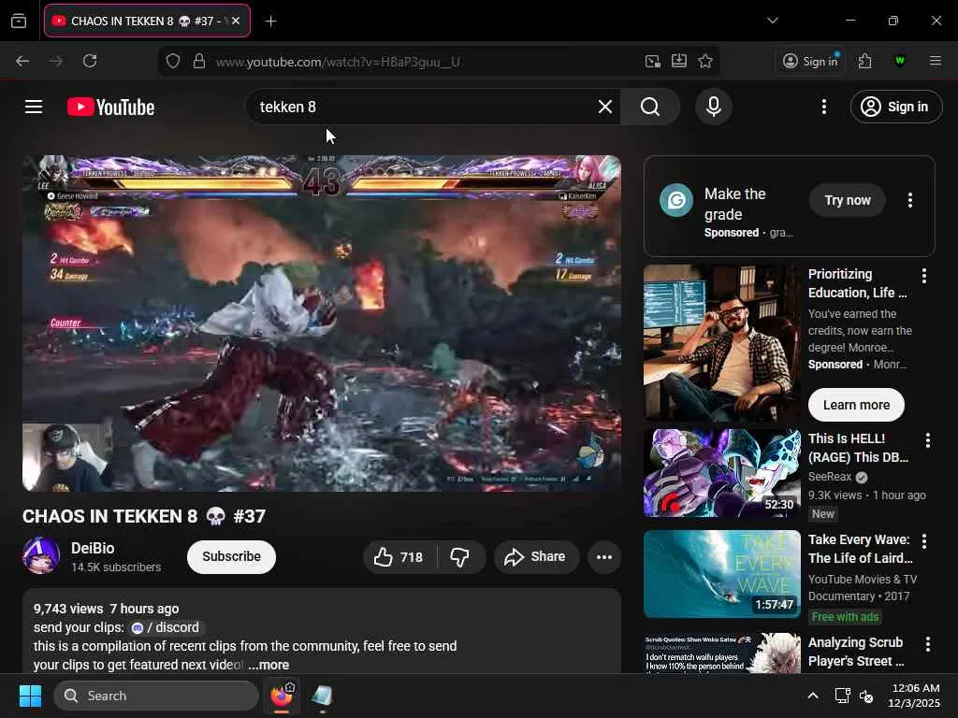The height and width of the screenshot is (718, 958).
Task: Open 'Analyzing Scrub Player's Street' video title
Action: point(856,652)
